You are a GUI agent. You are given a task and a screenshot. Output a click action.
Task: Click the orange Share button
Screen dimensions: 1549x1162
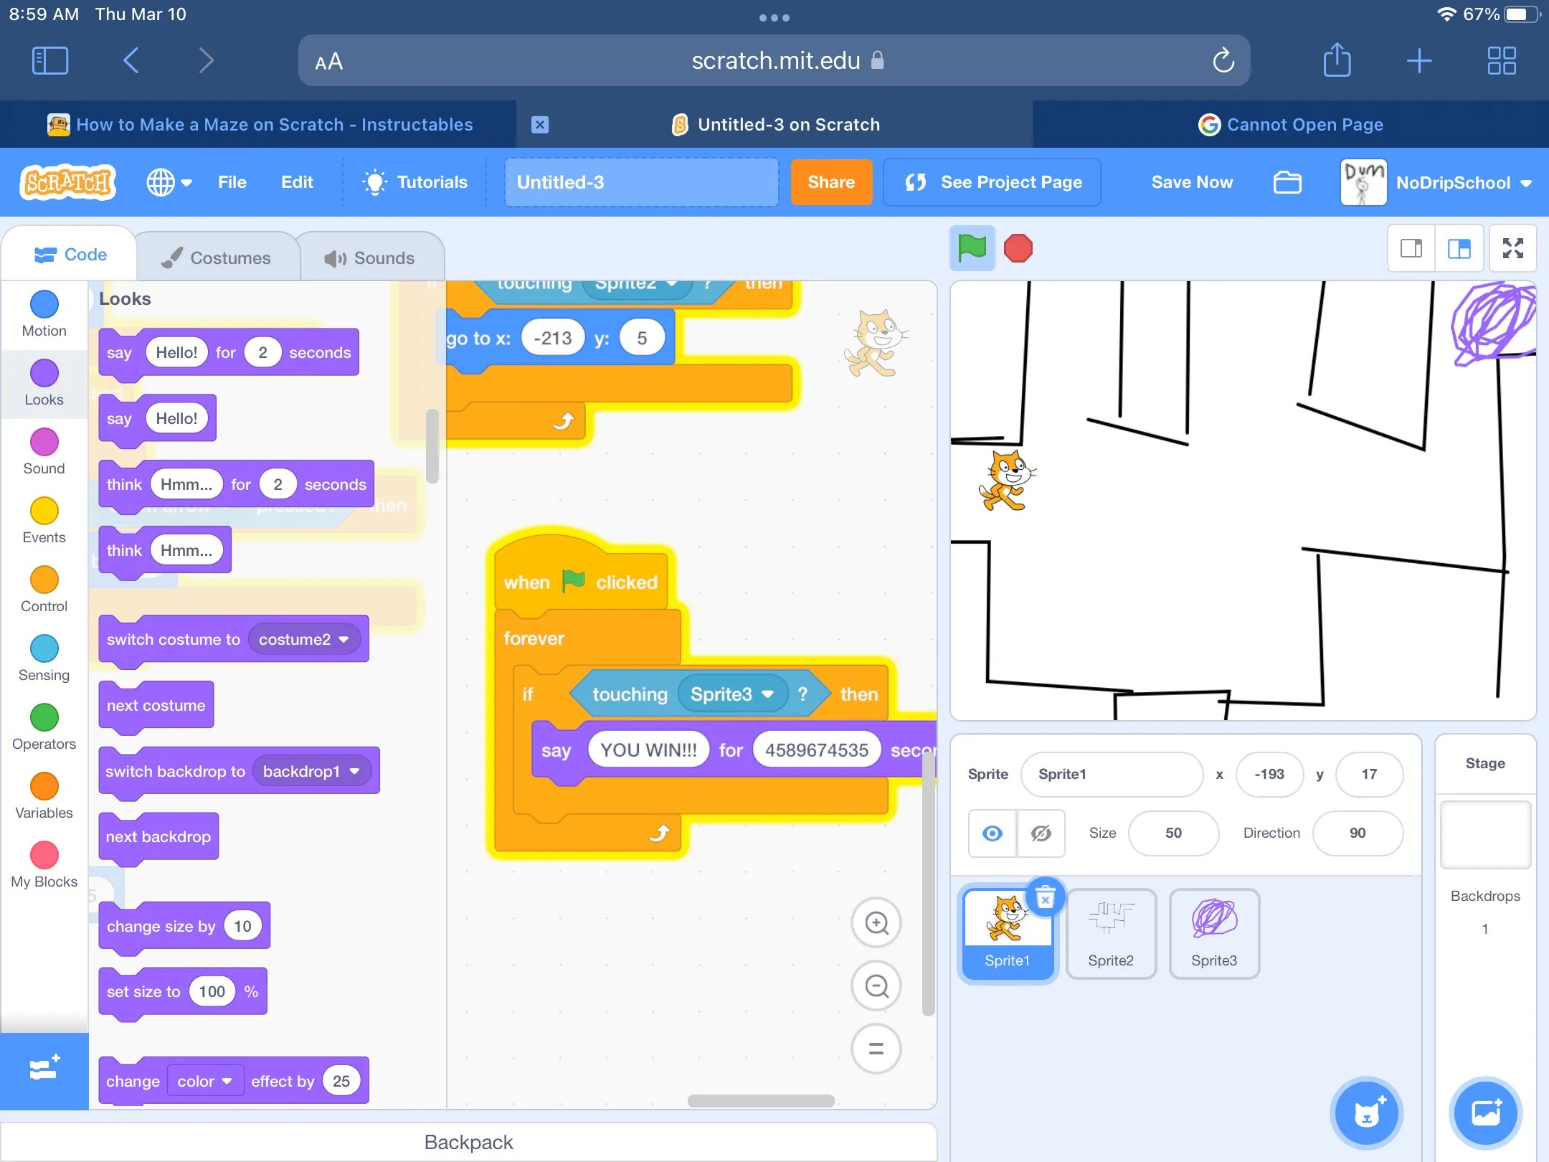[831, 182]
